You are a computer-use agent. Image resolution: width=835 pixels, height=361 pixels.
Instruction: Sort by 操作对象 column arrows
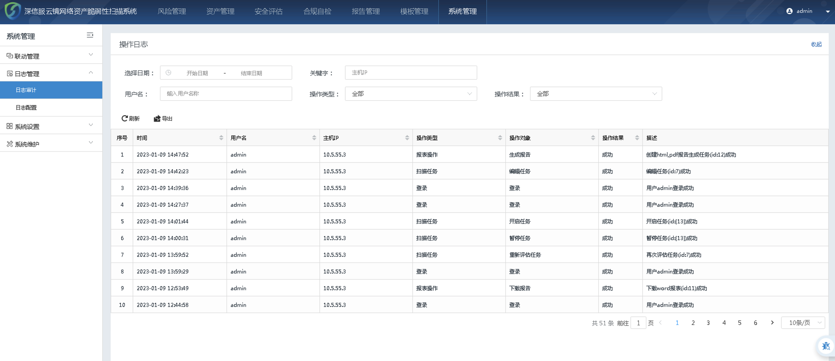(x=593, y=138)
